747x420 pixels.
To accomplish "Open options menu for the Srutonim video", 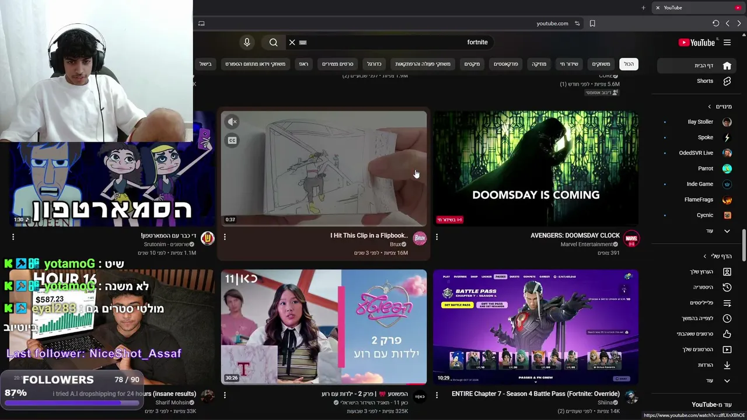I will click(x=13, y=237).
